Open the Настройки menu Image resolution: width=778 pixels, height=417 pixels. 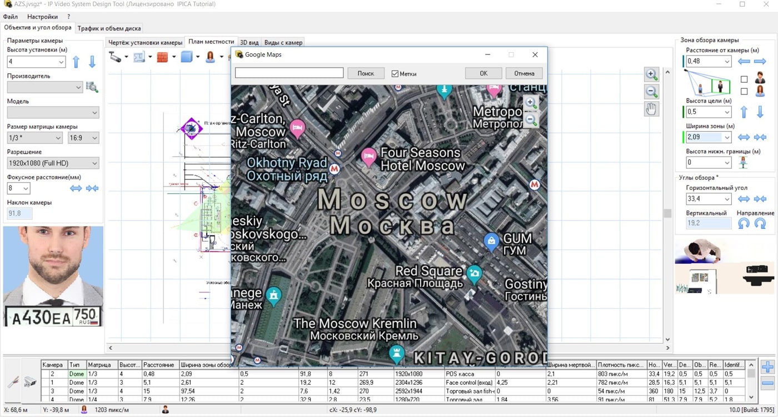coord(42,17)
